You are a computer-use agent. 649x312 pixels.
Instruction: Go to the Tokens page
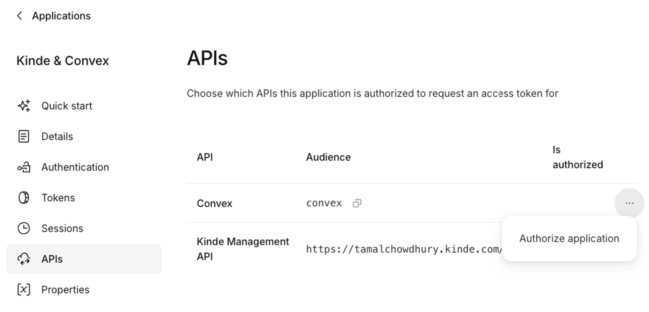click(x=58, y=198)
